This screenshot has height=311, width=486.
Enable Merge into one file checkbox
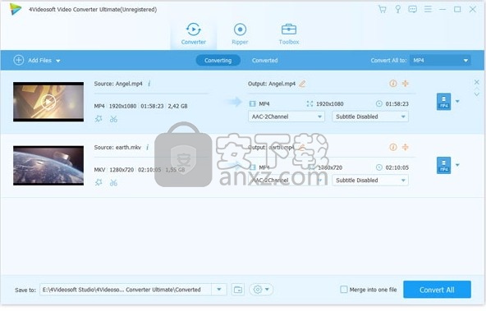(x=344, y=290)
